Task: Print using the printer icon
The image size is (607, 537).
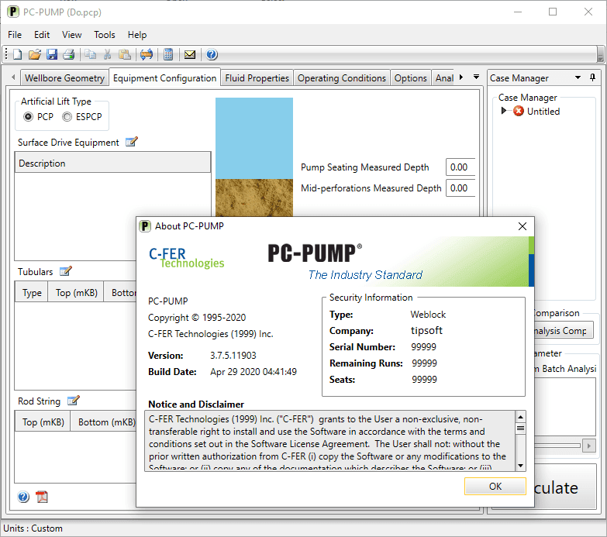Action: coord(69,54)
